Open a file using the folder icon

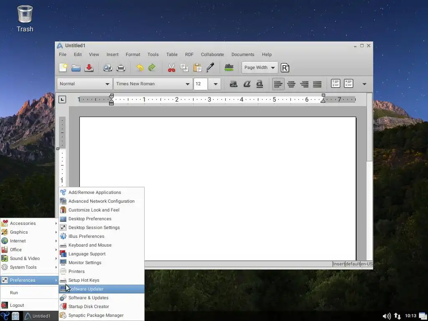tap(76, 68)
